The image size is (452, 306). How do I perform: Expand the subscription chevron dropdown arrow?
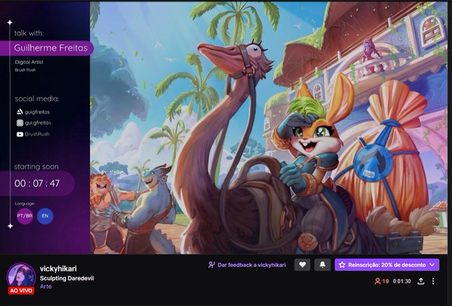click(x=432, y=265)
